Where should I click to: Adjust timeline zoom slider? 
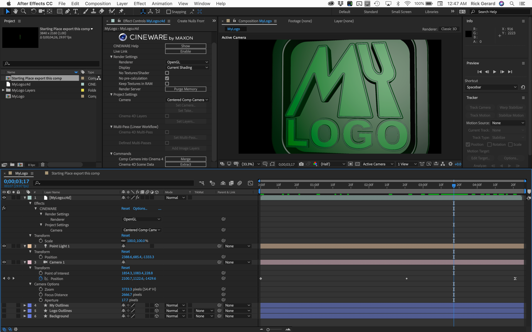tap(268, 330)
